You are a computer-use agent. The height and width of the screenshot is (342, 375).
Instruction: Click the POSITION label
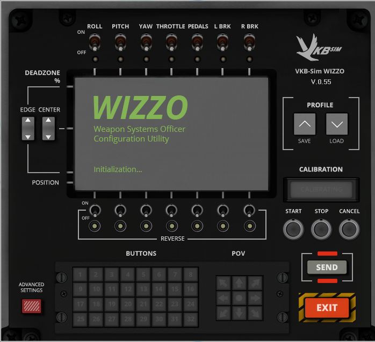tap(46, 183)
